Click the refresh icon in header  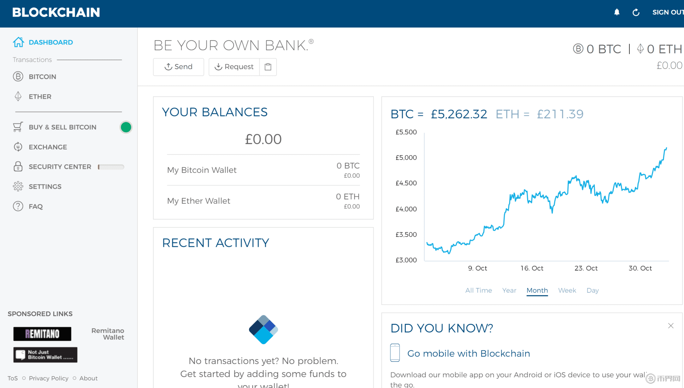(636, 12)
